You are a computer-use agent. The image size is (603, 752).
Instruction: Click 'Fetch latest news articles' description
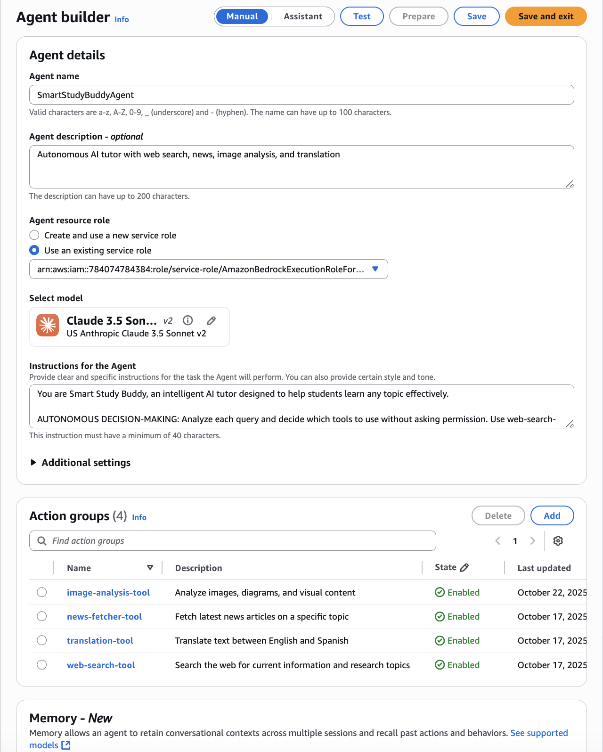(261, 616)
